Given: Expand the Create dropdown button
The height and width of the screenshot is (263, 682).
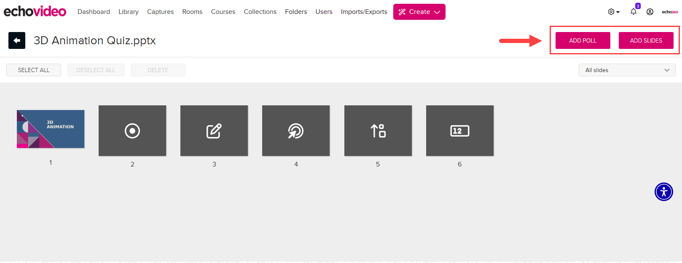Looking at the screenshot, I should tap(419, 12).
